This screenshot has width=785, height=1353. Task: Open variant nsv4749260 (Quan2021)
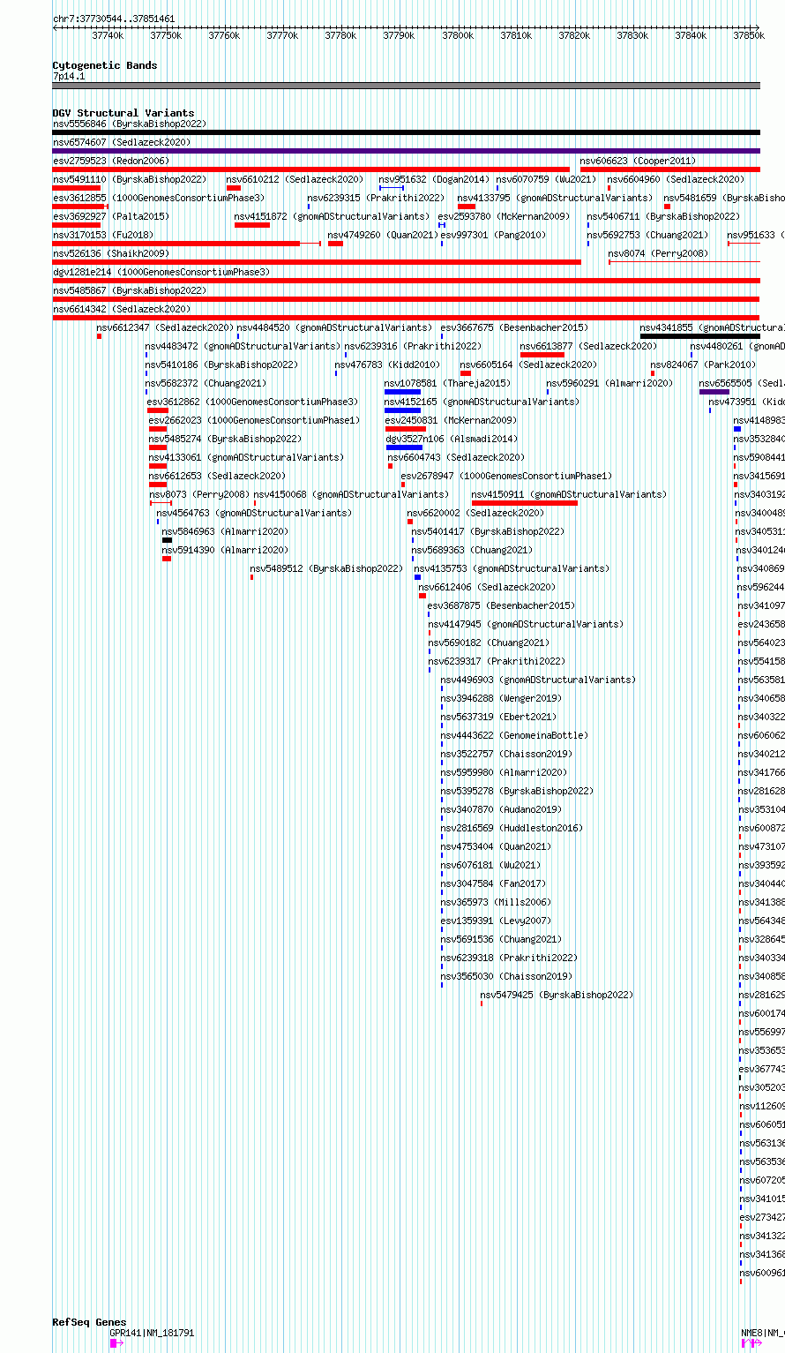(383, 235)
